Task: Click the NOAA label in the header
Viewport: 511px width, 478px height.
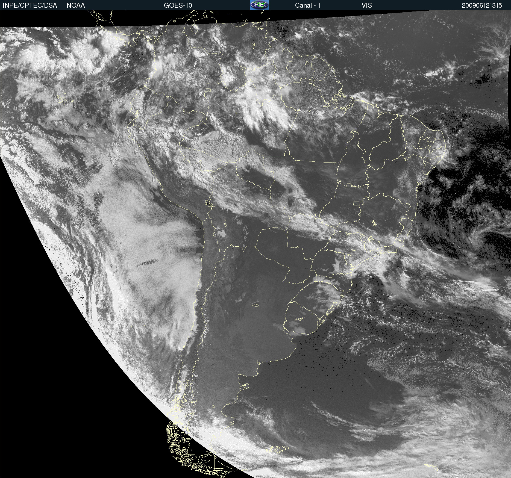Action: click(76, 5)
